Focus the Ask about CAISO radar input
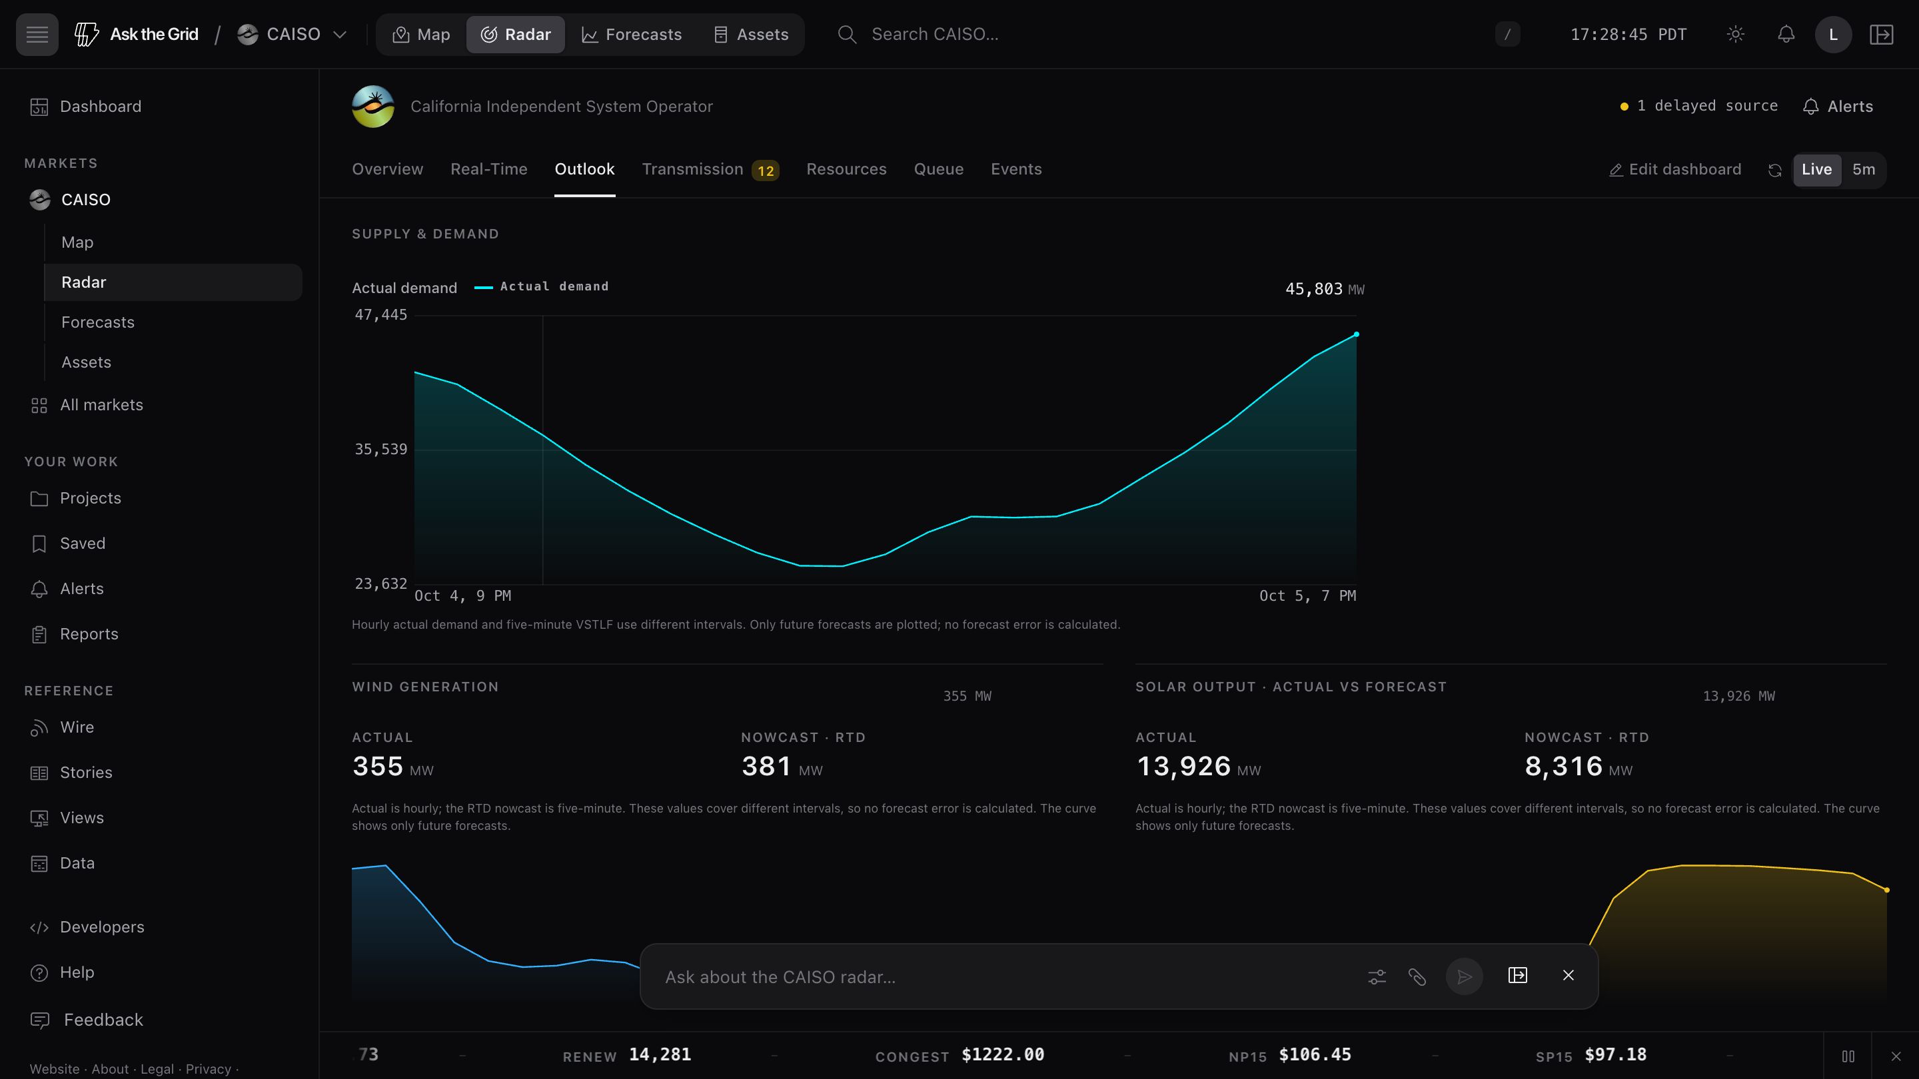Viewport: 1919px width, 1079px height. coord(1005,977)
